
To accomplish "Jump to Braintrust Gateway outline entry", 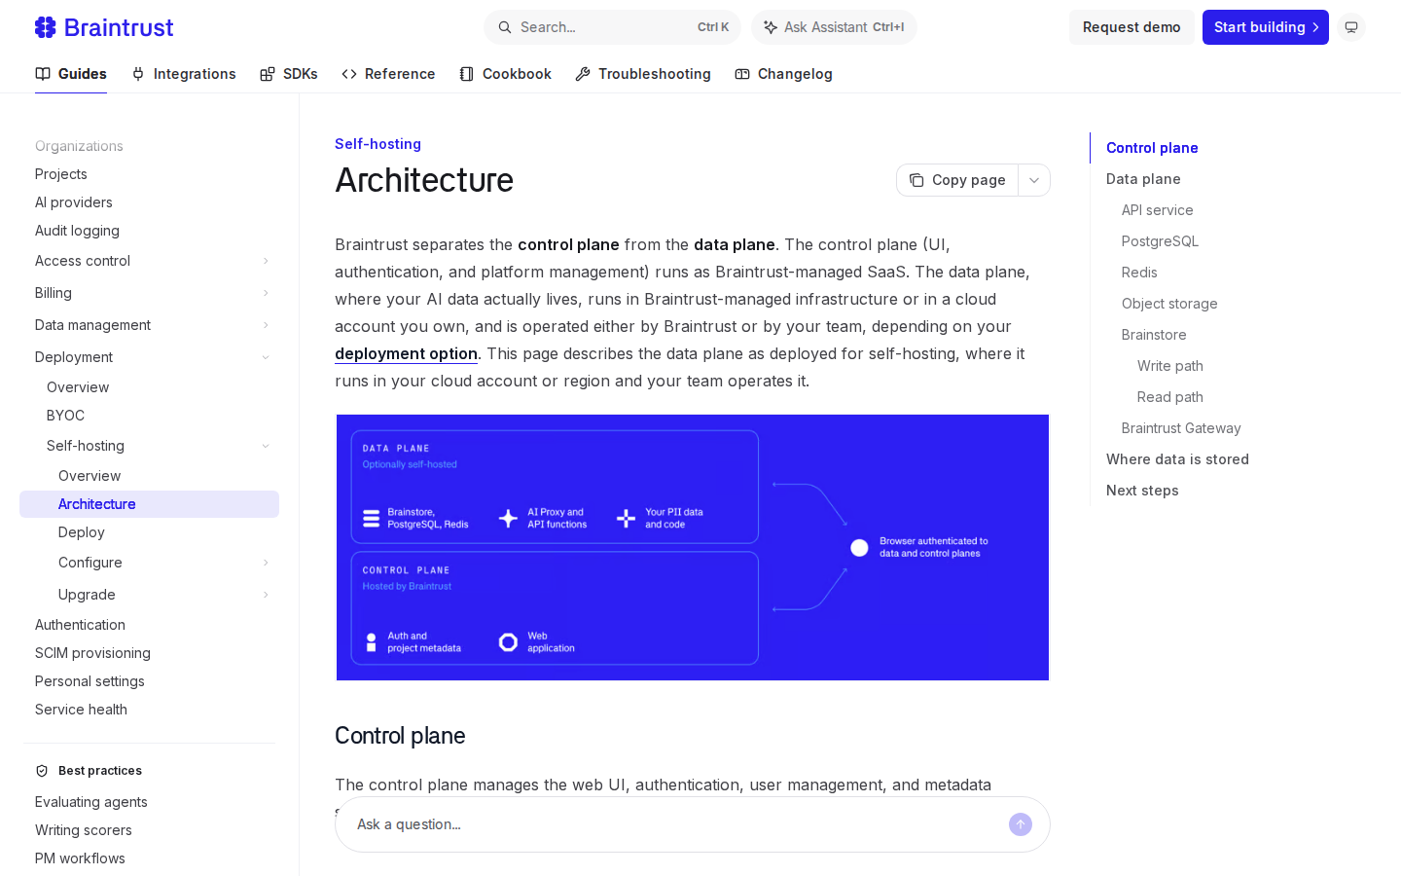I will [1181, 428].
